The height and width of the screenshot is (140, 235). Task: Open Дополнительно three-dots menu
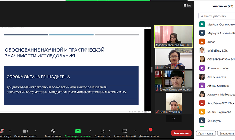pos(149,131)
